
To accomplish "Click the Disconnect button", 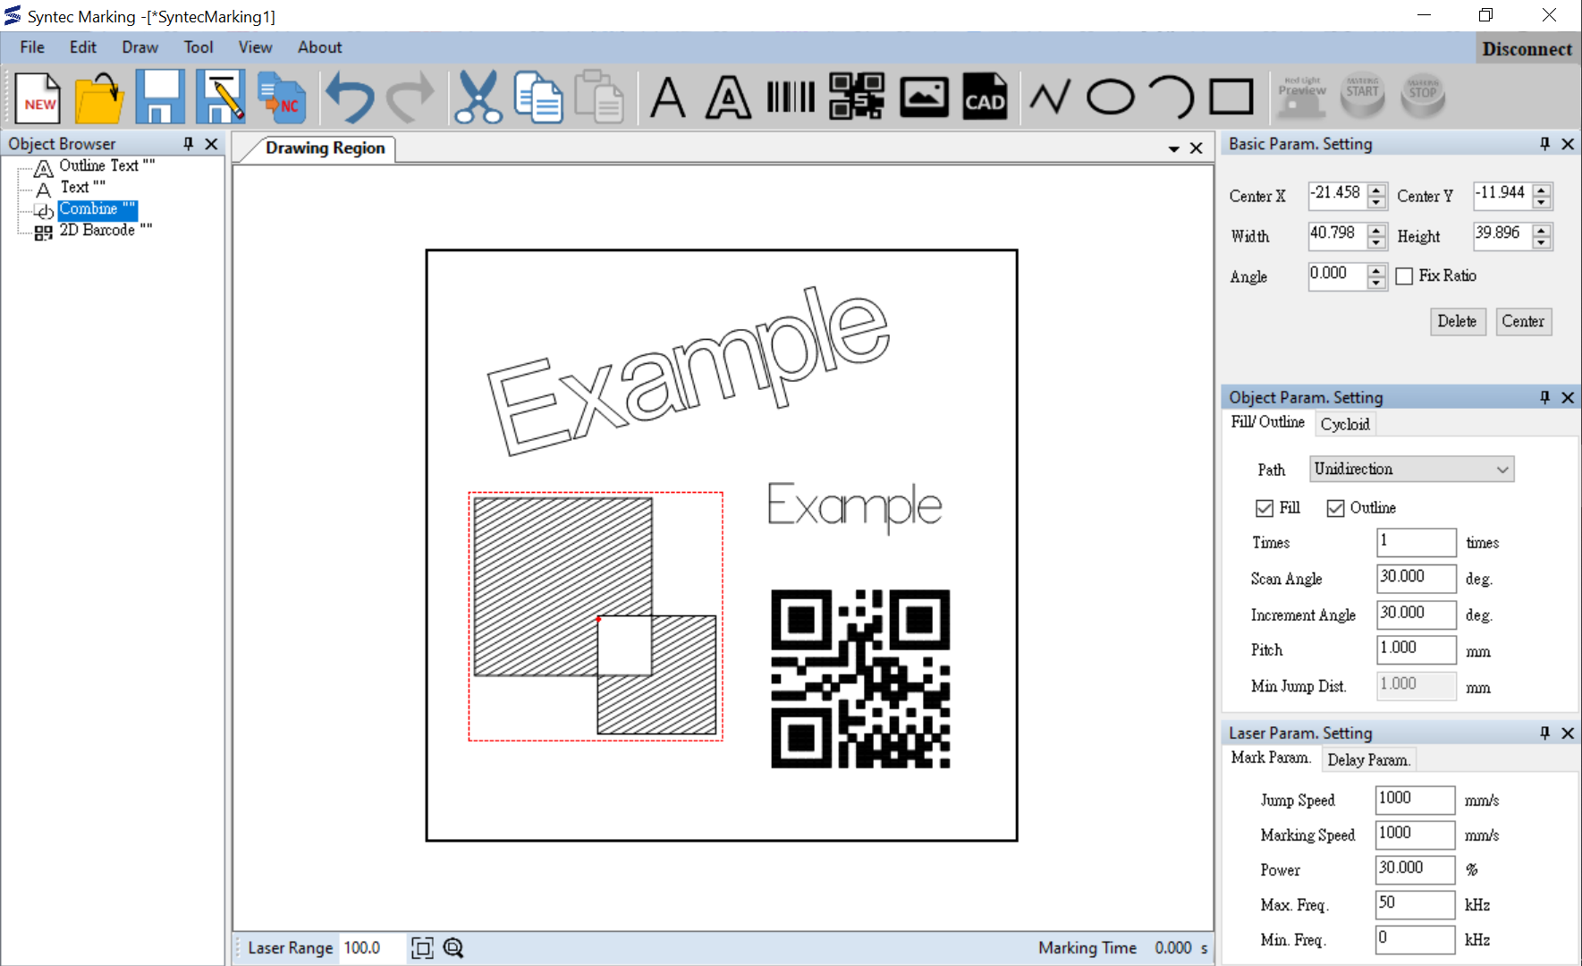I will coord(1527,48).
